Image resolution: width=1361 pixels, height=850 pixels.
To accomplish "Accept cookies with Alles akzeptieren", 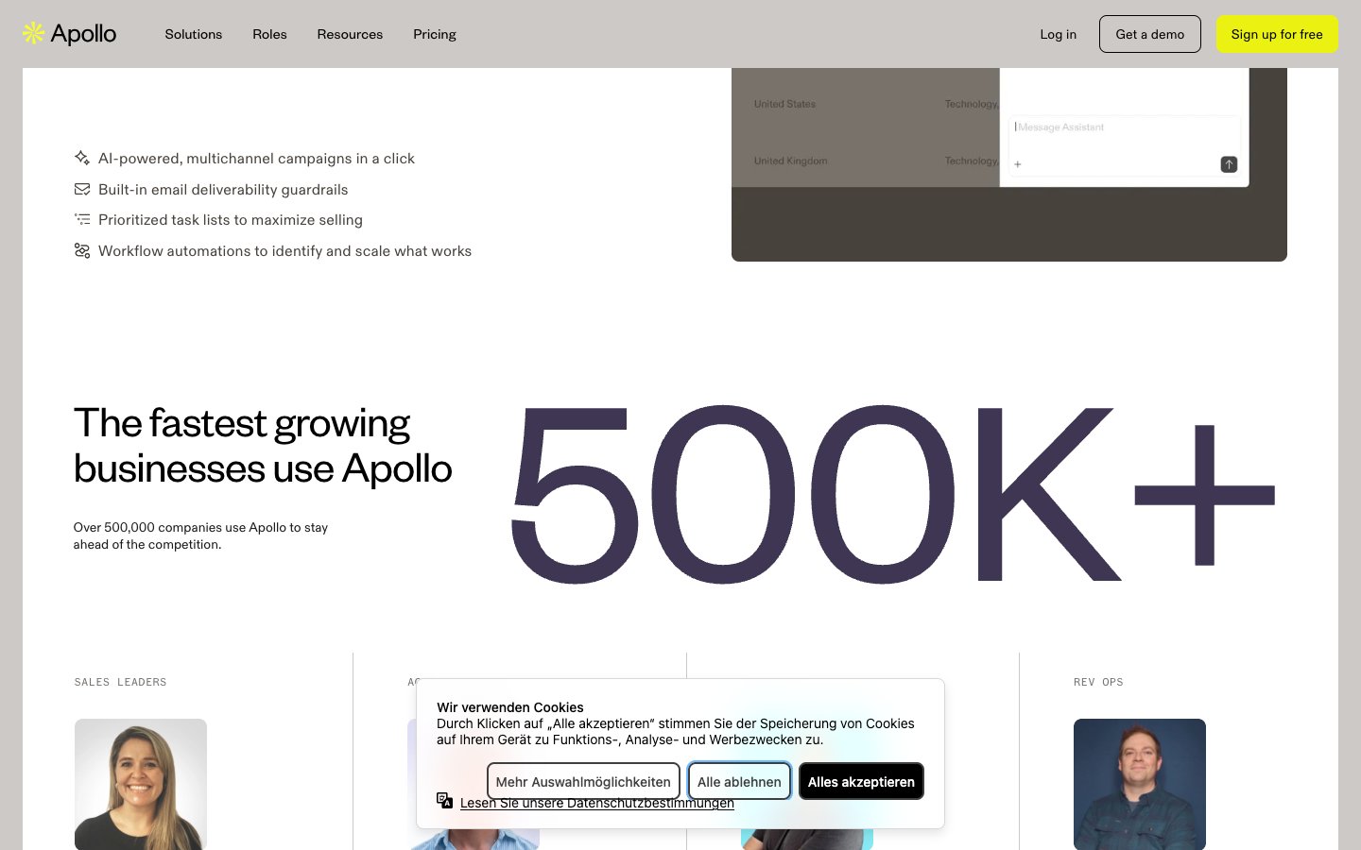I will pos(861,782).
